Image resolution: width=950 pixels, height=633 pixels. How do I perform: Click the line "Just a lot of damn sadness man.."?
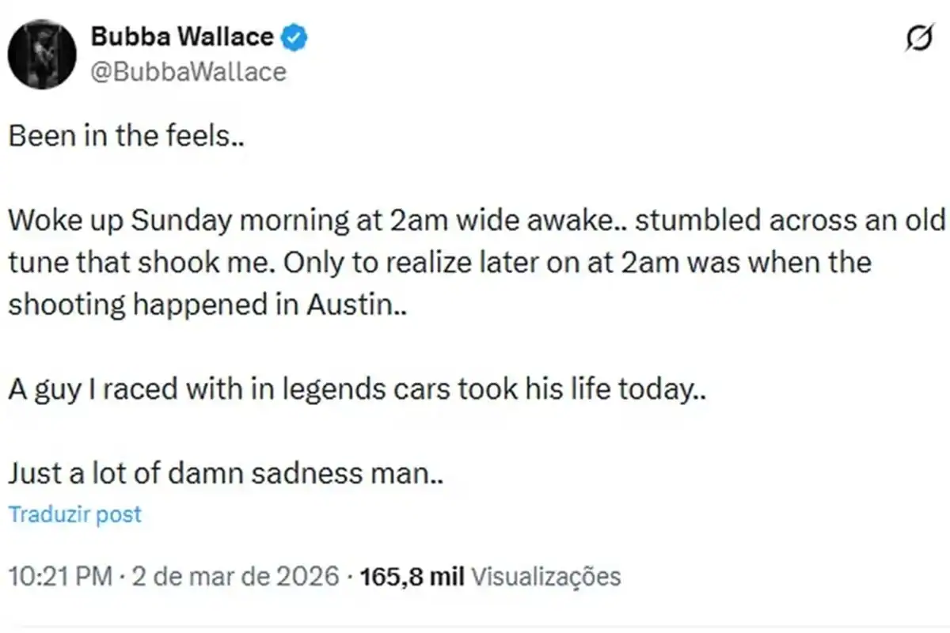tap(226, 473)
